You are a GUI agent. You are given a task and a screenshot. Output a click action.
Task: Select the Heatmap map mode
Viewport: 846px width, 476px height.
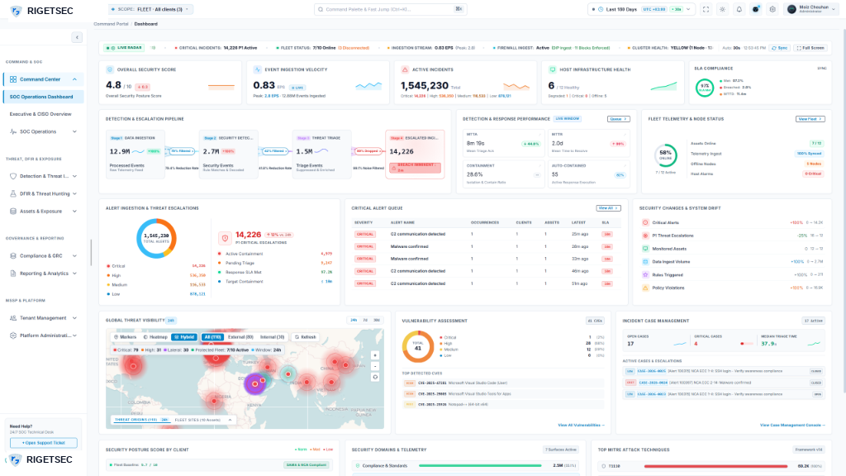(x=155, y=337)
